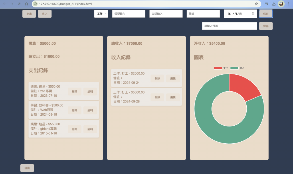Edit the zb1專輯 expense record
The width and height of the screenshot is (293, 174).
click(90, 91)
